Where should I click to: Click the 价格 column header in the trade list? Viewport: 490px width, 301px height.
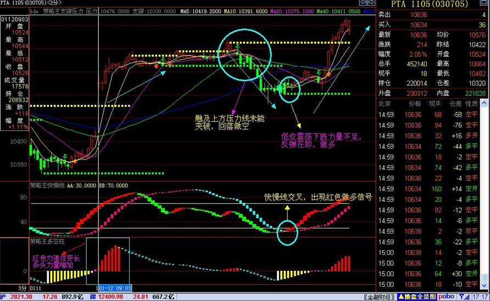[x=415, y=103]
